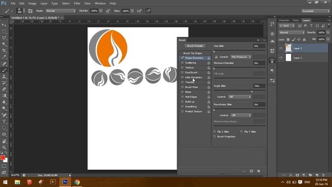Hide Layer 3 visibility eye
This screenshot has height=187, width=332.
[x=281, y=48]
